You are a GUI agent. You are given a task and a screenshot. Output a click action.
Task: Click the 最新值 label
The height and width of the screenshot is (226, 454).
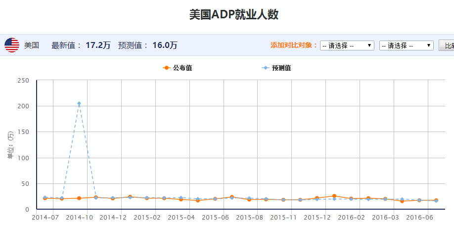67,45
